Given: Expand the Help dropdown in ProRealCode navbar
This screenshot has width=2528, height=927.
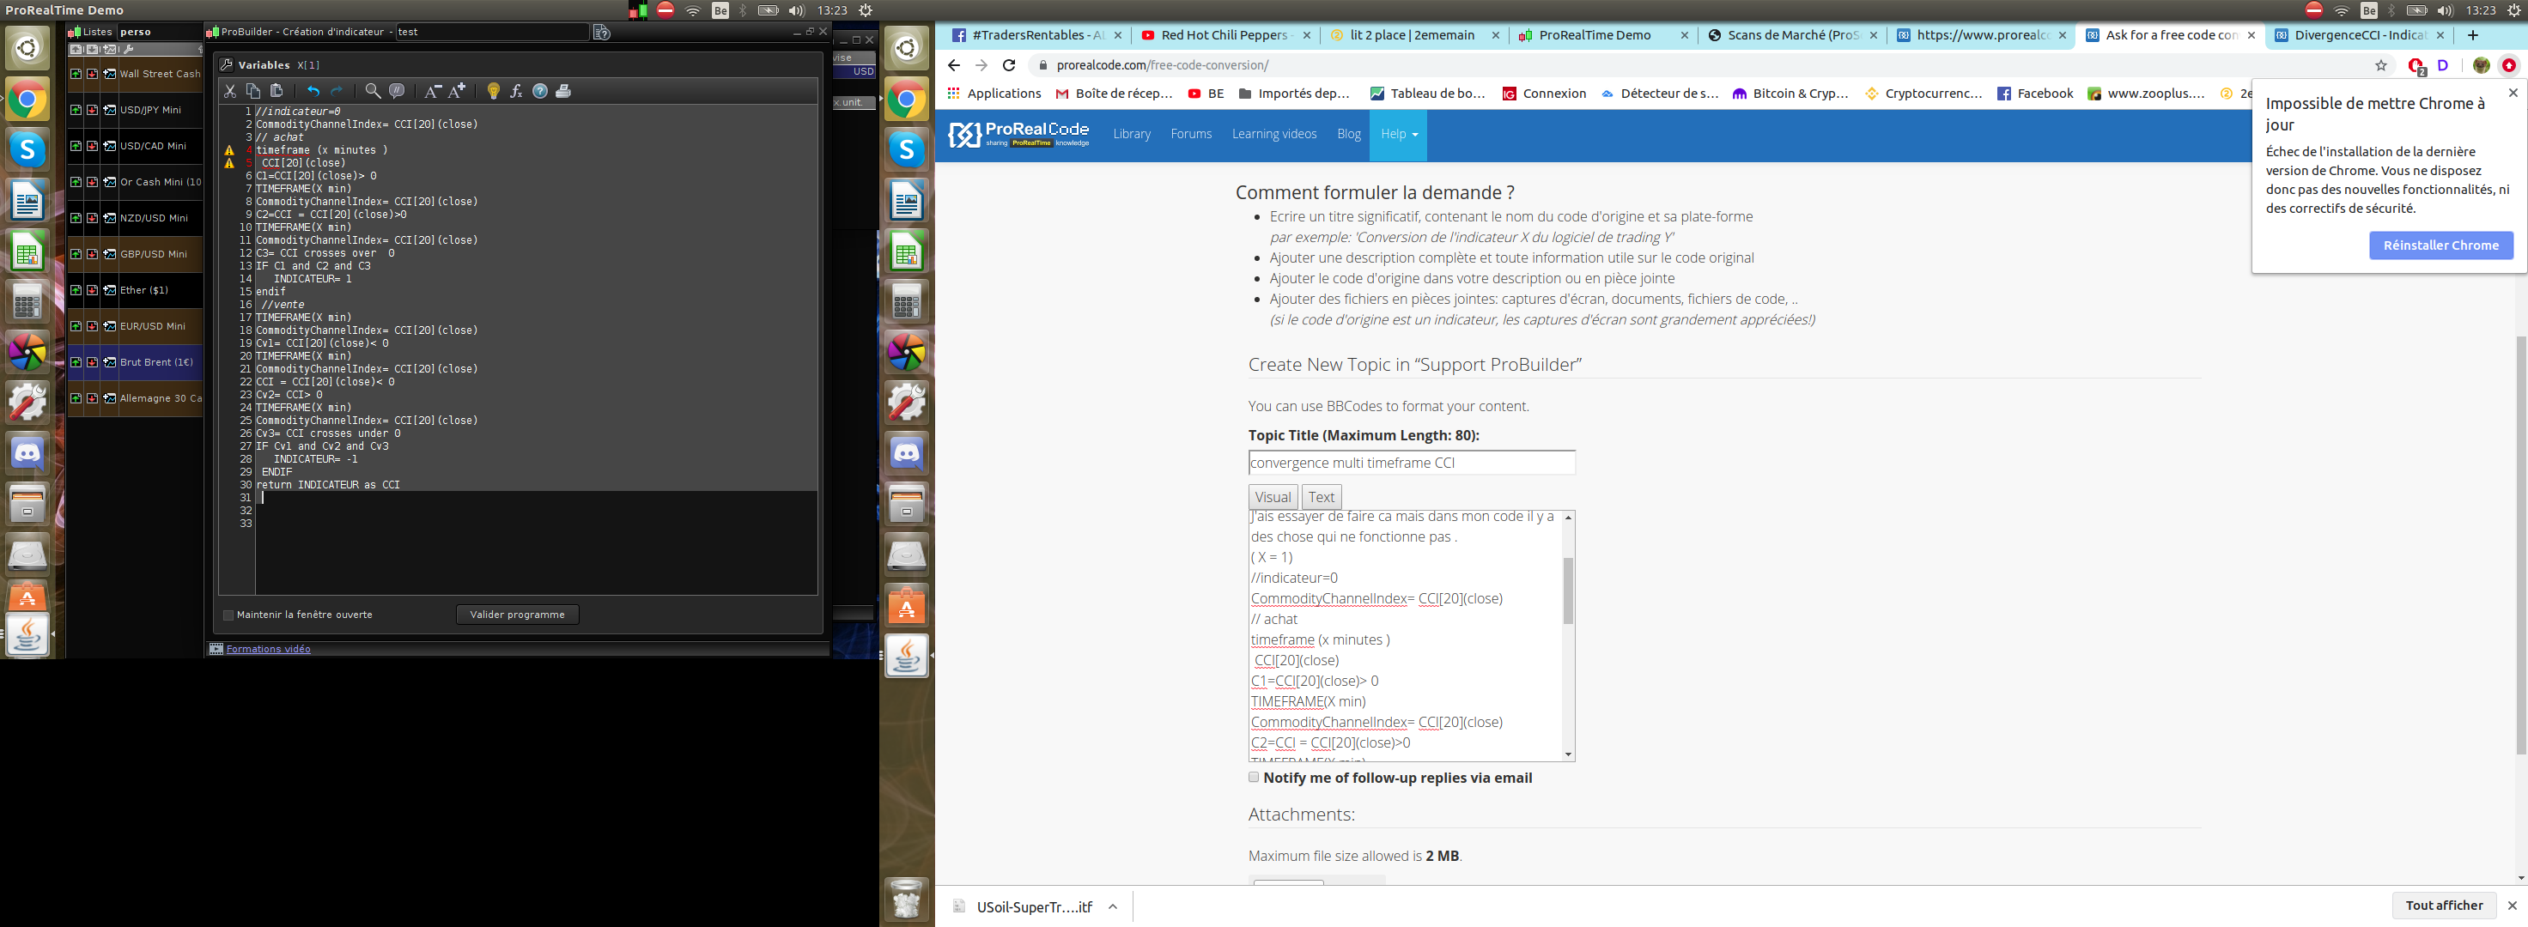Looking at the screenshot, I should point(1400,135).
